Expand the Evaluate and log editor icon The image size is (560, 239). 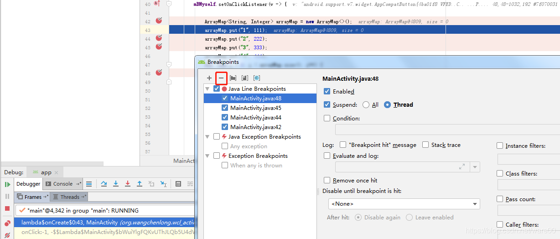(462, 167)
